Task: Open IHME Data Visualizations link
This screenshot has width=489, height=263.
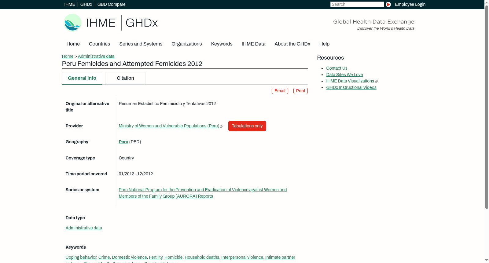Action: coord(350,81)
